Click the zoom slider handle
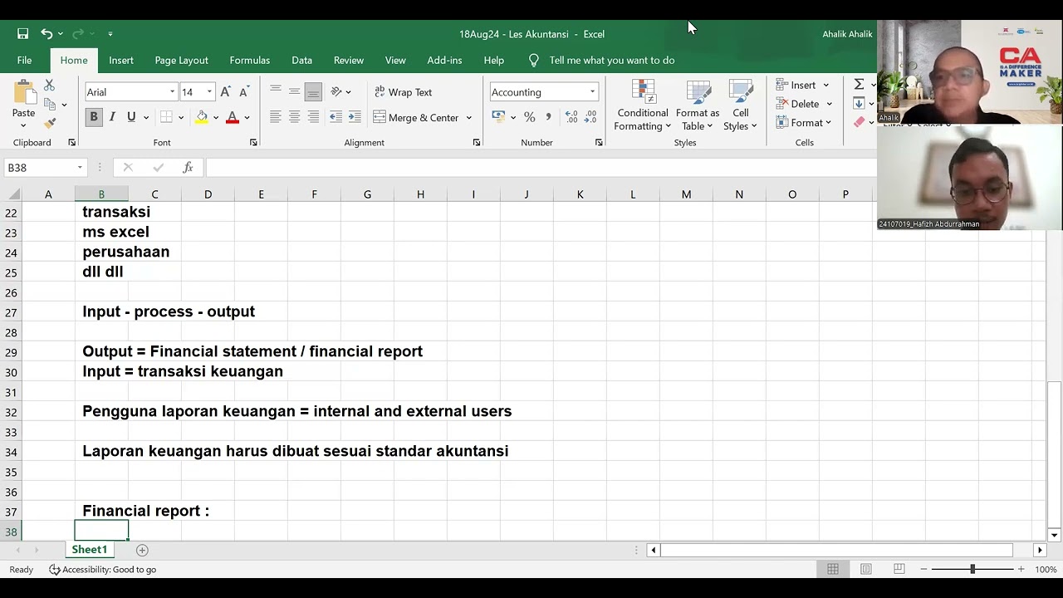This screenshot has height=598, width=1063. (972, 569)
